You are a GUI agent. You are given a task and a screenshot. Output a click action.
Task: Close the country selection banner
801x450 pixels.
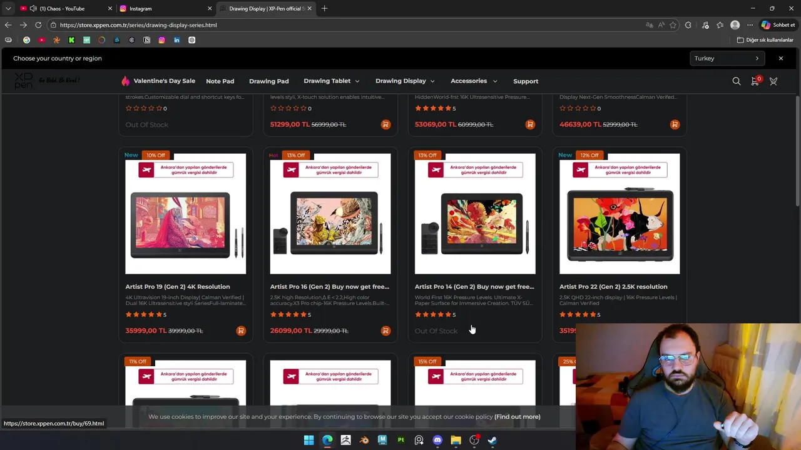point(781,58)
